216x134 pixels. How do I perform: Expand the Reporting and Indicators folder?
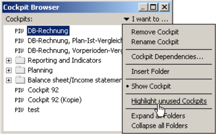[9, 61]
